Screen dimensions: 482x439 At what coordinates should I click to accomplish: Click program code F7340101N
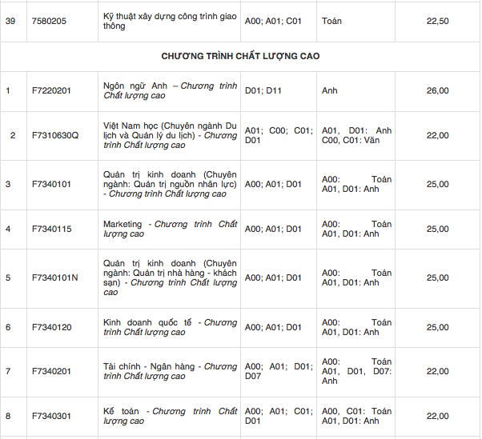[x=55, y=277]
